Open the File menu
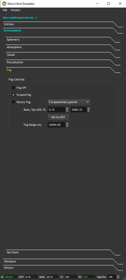 click(5, 10)
